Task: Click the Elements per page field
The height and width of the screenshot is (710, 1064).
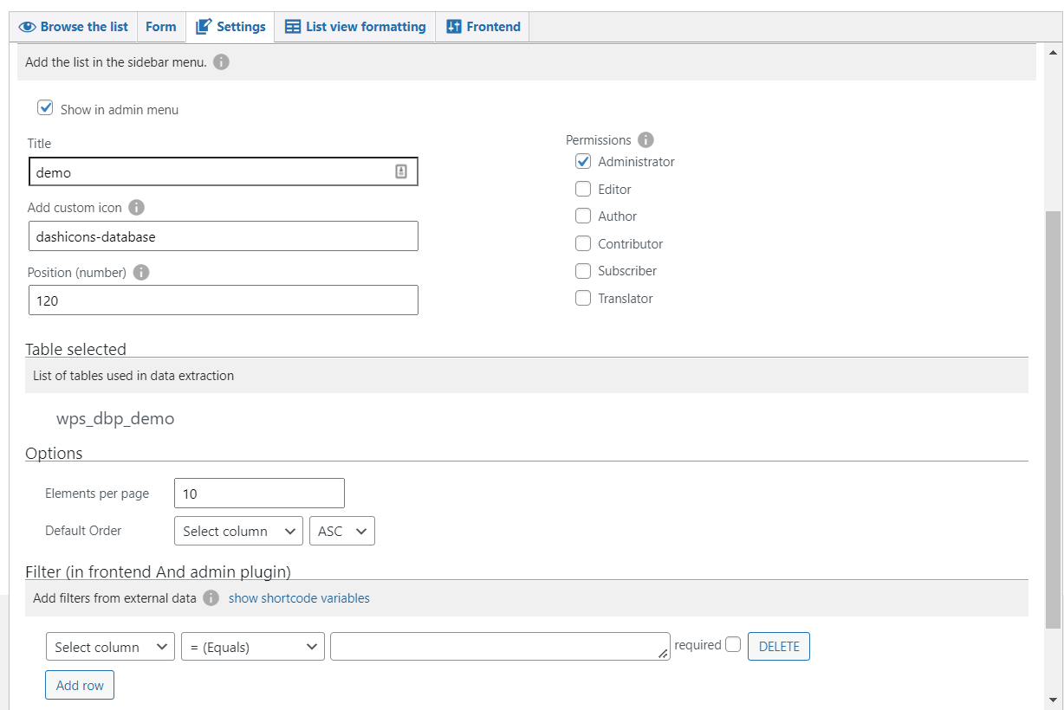Action: pos(259,494)
